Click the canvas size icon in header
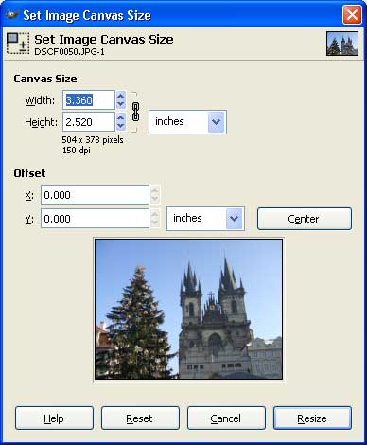367x445 pixels. (x=18, y=44)
